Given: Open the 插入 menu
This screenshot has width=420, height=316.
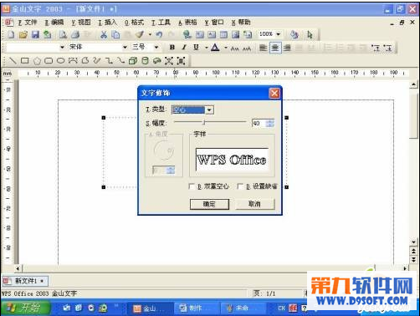Looking at the screenshot, I should pos(107,23).
